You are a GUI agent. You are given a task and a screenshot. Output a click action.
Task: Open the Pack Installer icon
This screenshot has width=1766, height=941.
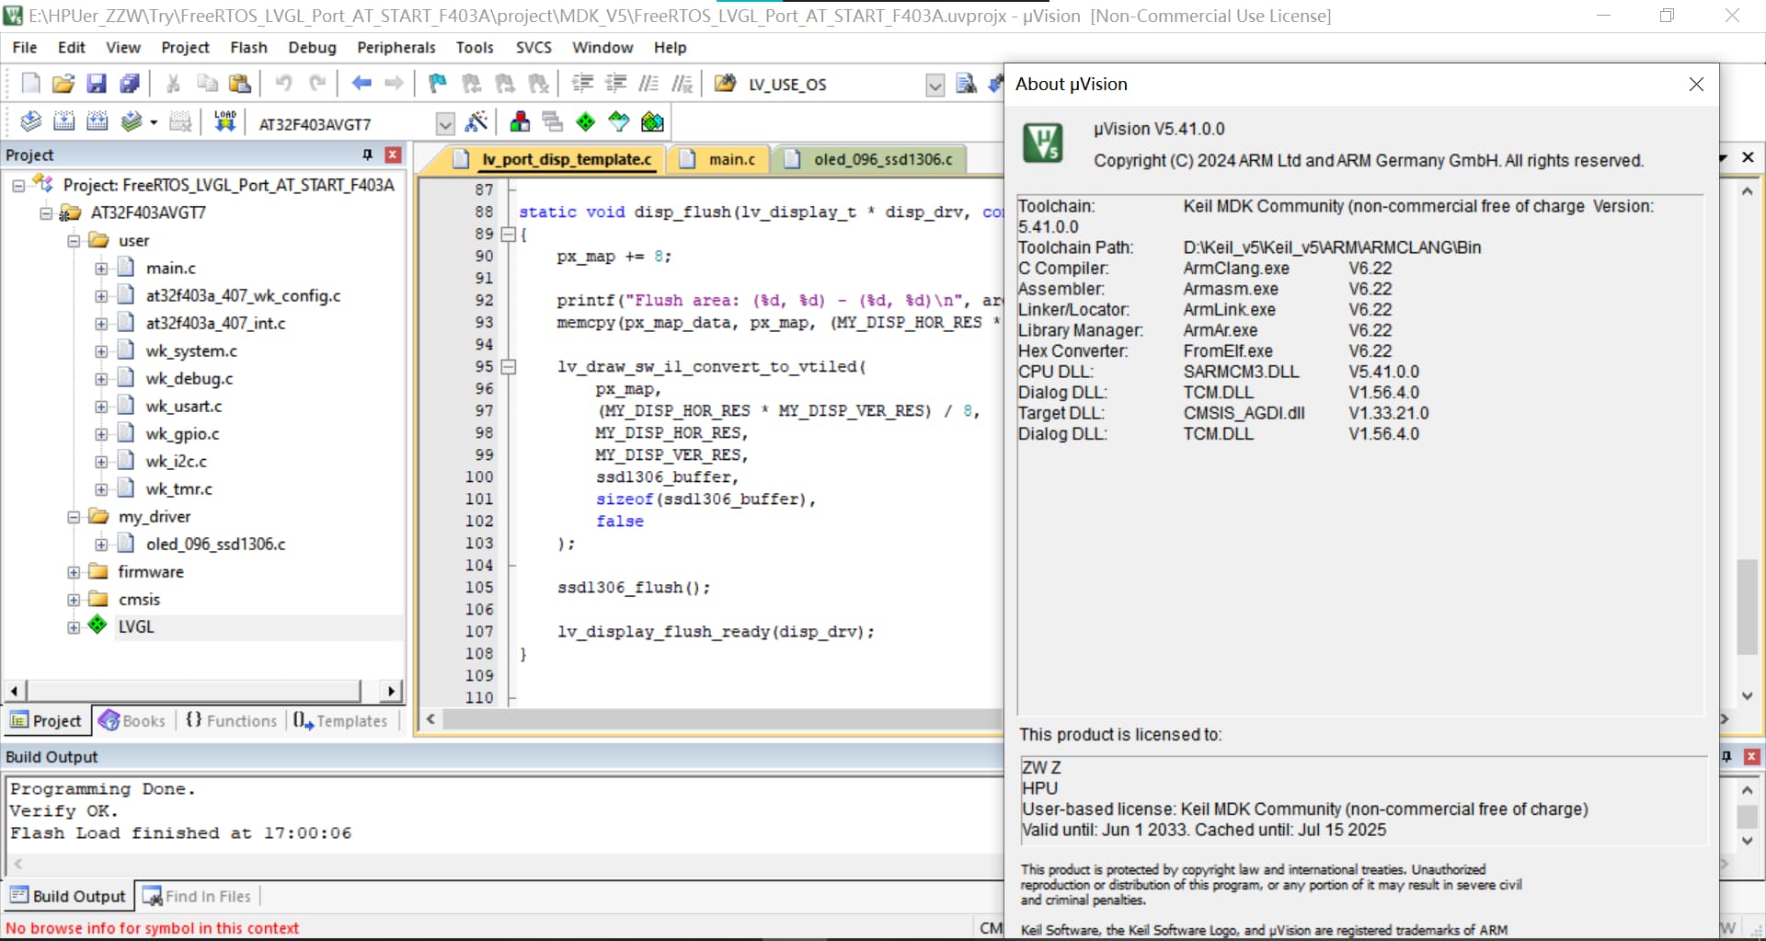pos(652,121)
